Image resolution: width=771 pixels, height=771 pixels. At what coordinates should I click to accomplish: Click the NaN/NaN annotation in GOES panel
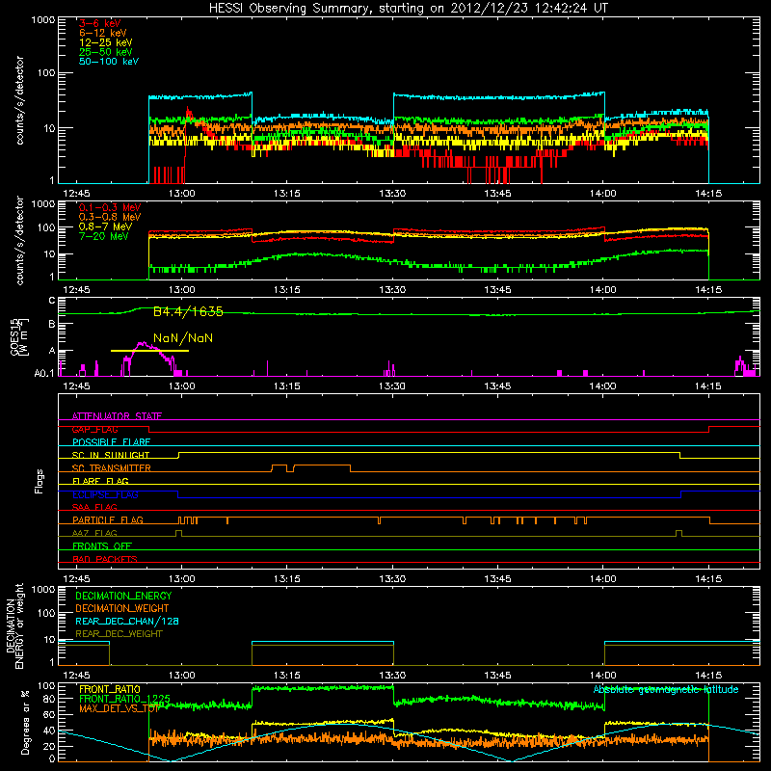(183, 338)
